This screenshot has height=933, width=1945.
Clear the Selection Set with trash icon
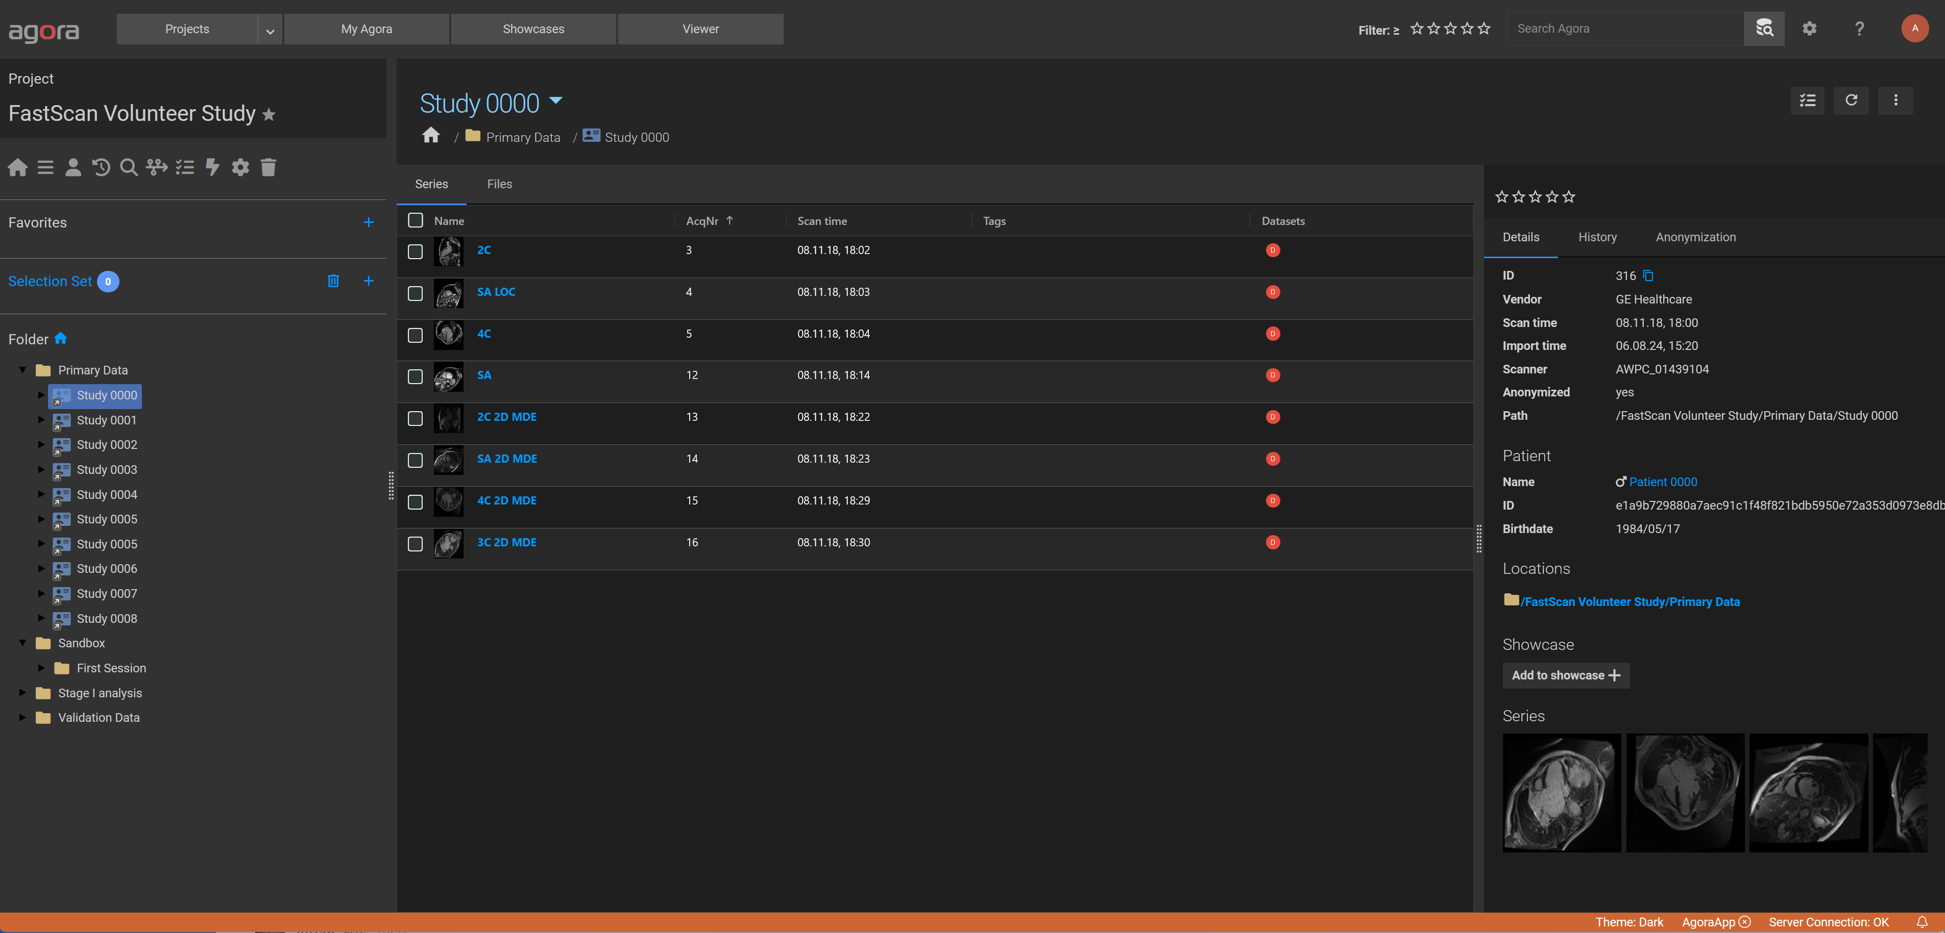pos(333,282)
